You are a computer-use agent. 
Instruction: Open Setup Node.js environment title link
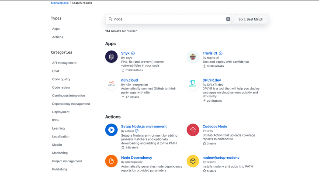click(144, 127)
